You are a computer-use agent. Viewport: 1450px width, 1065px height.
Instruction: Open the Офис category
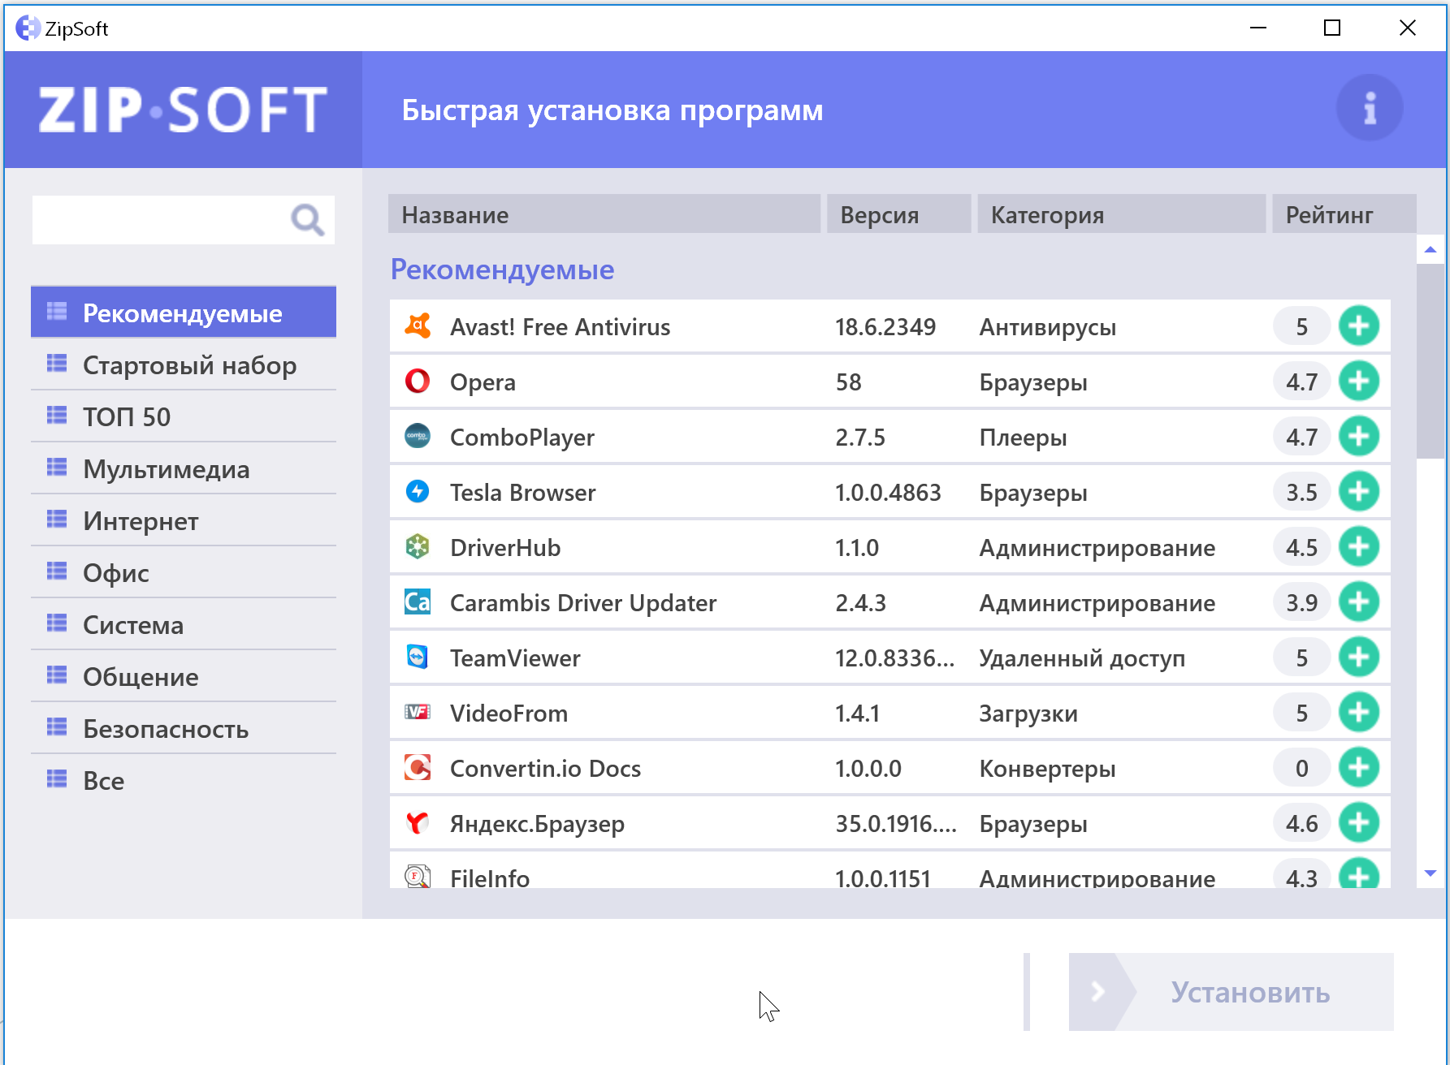pyautogui.click(x=184, y=573)
